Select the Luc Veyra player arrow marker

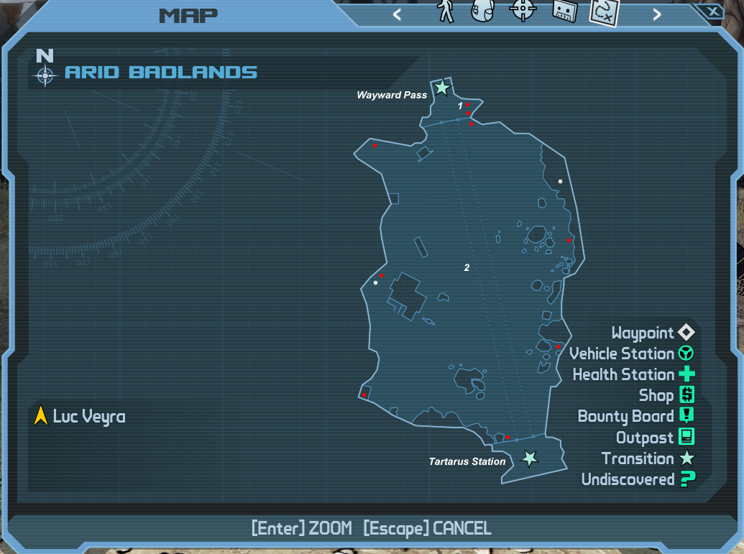coord(40,414)
